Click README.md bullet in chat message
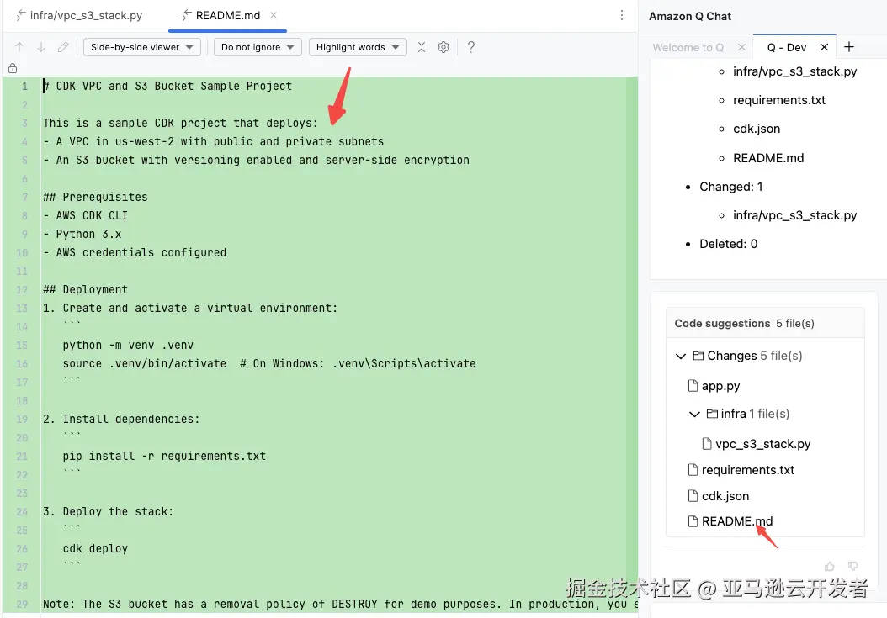Screen dimensions: 887x618 pos(768,158)
